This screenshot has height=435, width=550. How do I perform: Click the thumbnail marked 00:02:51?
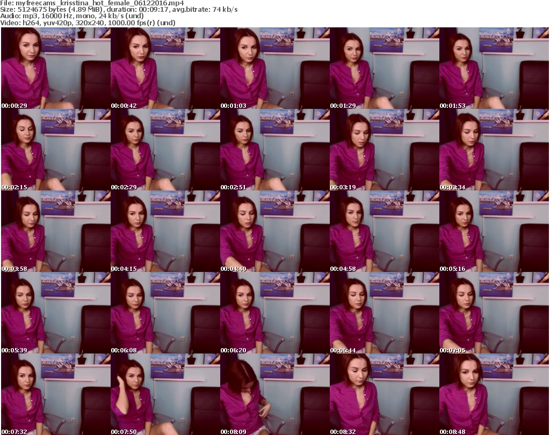pyautogui.click(x=274, y=150)
